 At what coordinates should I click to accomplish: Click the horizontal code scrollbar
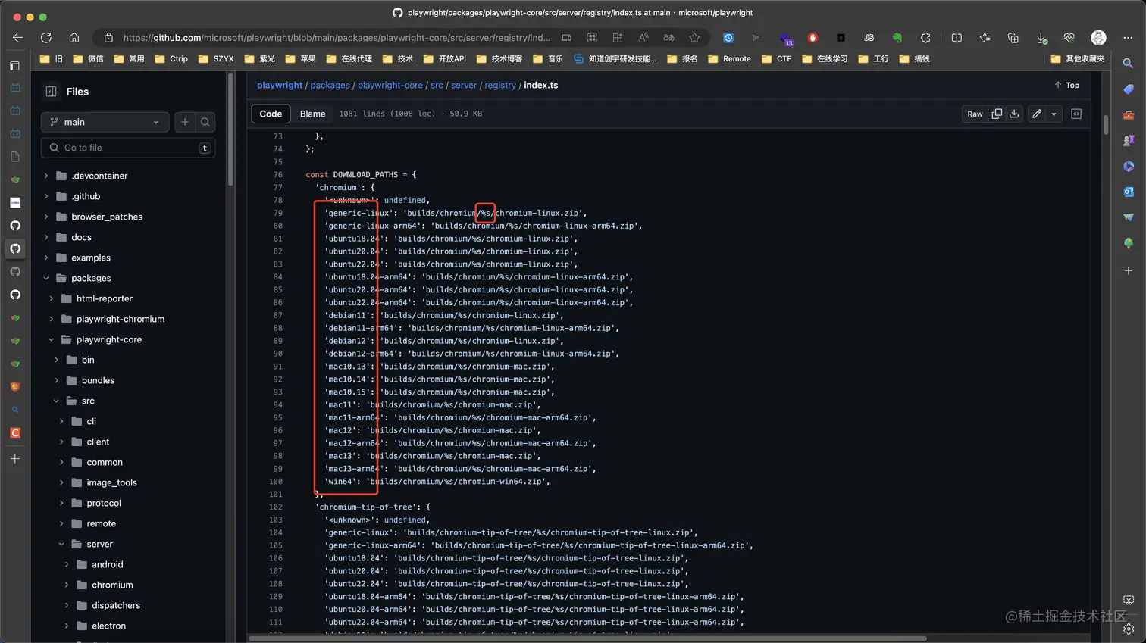pyautogui.click(x=587, y=638)
